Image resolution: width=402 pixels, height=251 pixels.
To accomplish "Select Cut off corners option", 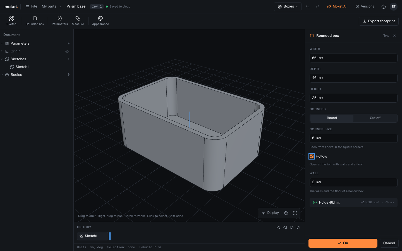I will point(375,118).
